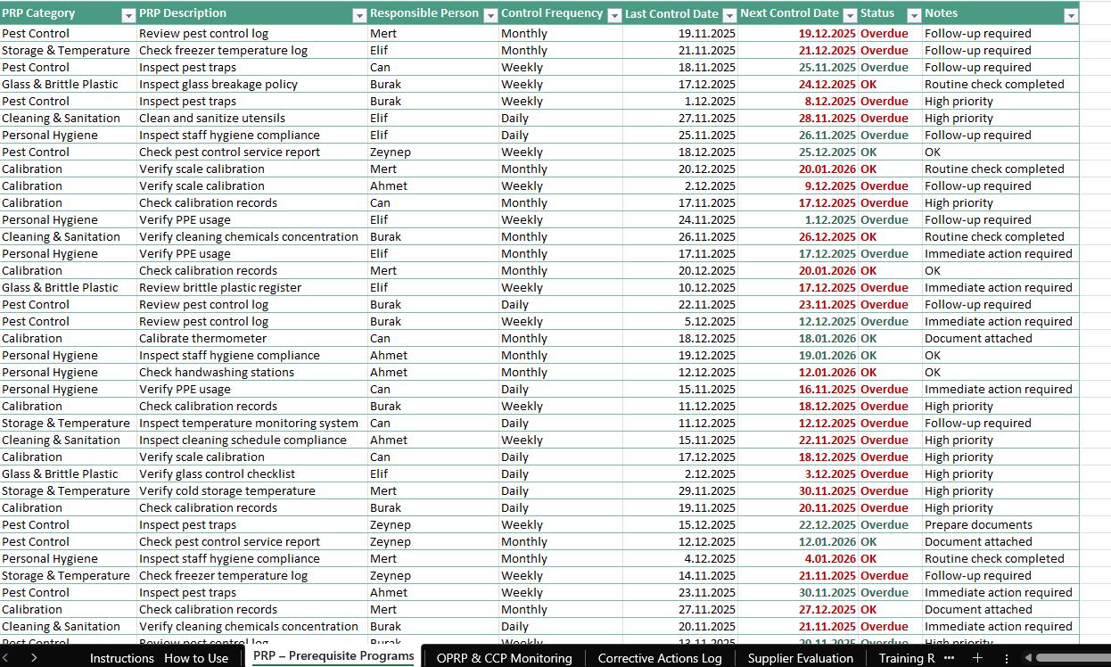Switch to Instructions How to Use sheet
This screenshot has width=1111, height=667.
coord(159,658)
